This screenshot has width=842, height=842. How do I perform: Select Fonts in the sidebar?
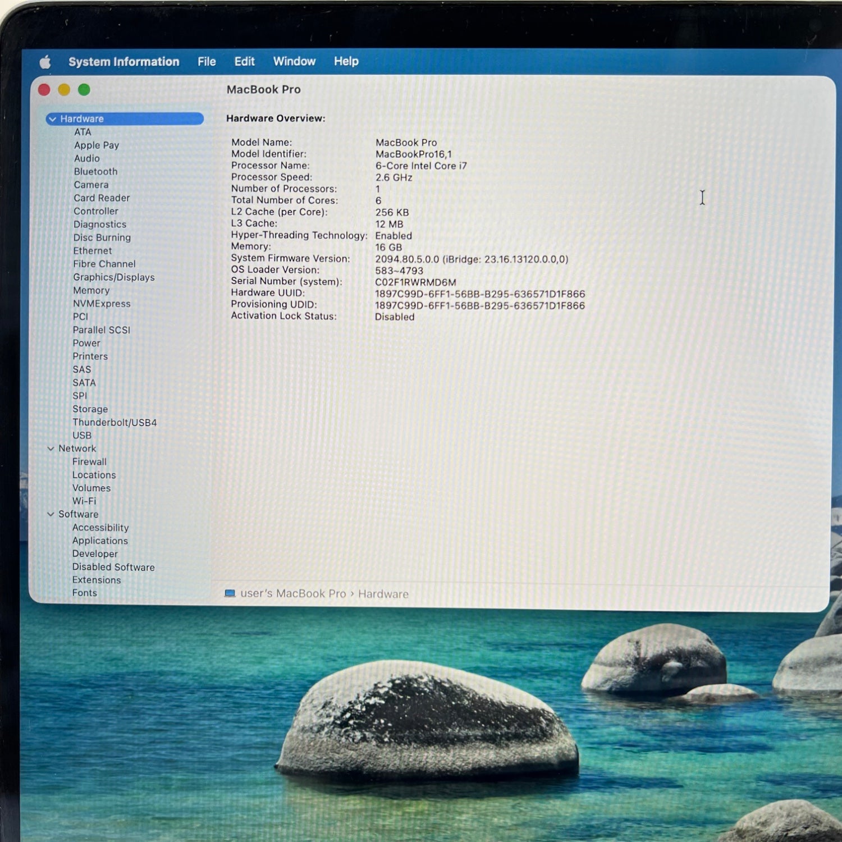point(85,593)
